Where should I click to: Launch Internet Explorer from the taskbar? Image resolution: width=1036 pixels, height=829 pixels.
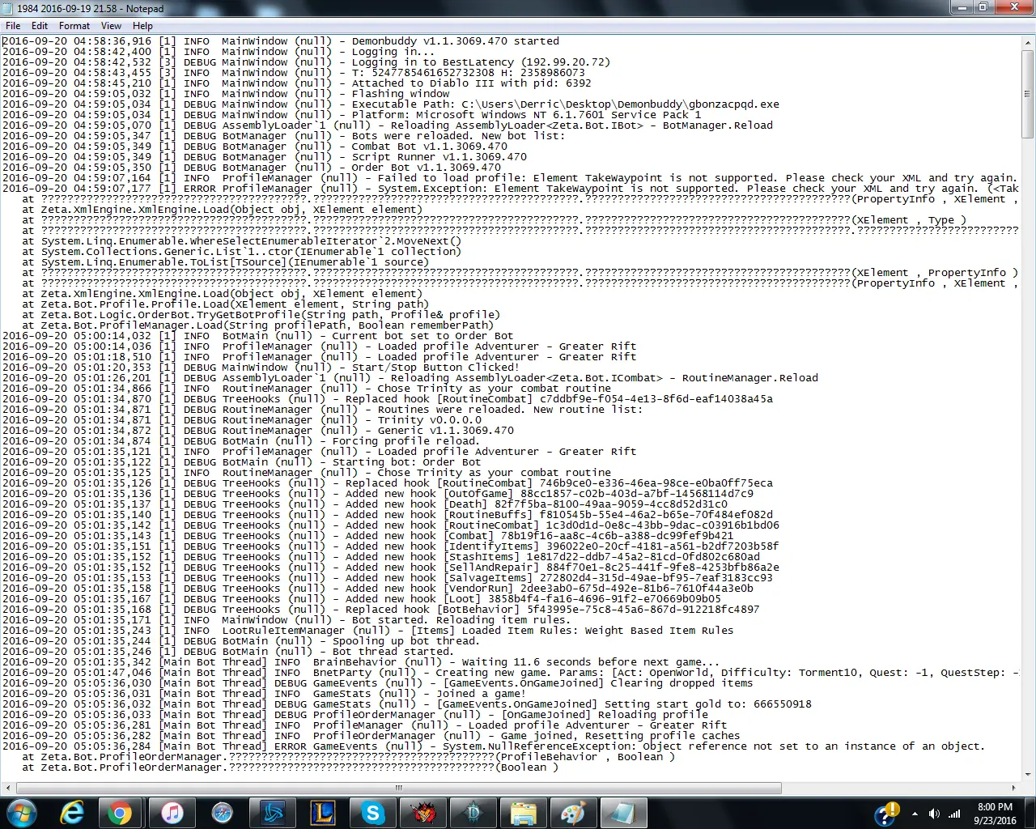(x=72, y=813)
